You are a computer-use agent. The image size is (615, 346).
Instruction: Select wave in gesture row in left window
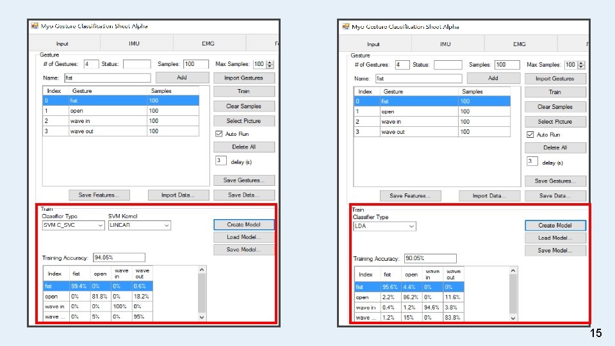pos(121,121)
